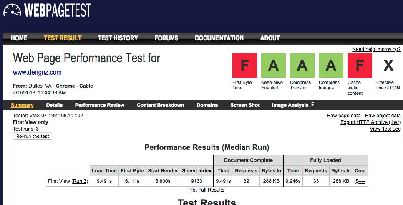This screenshot has height=205, width=403.
Task: Click the Speed Index value 9133
Action: tap(196, 181)
